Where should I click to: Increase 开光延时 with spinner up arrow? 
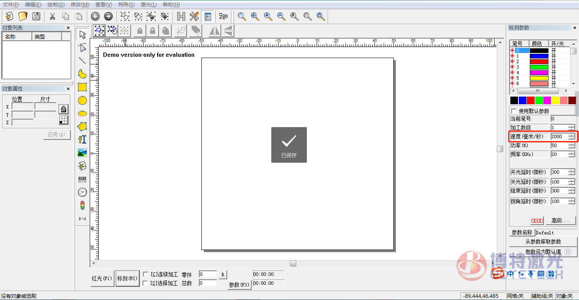[x=572, y=170]
